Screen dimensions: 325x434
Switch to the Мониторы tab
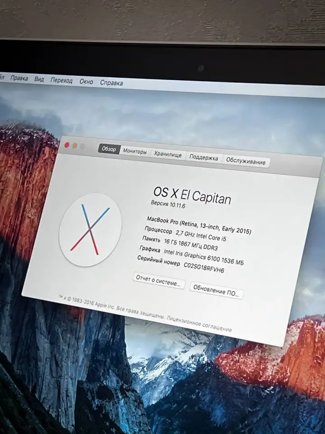[x=135, y=152]
